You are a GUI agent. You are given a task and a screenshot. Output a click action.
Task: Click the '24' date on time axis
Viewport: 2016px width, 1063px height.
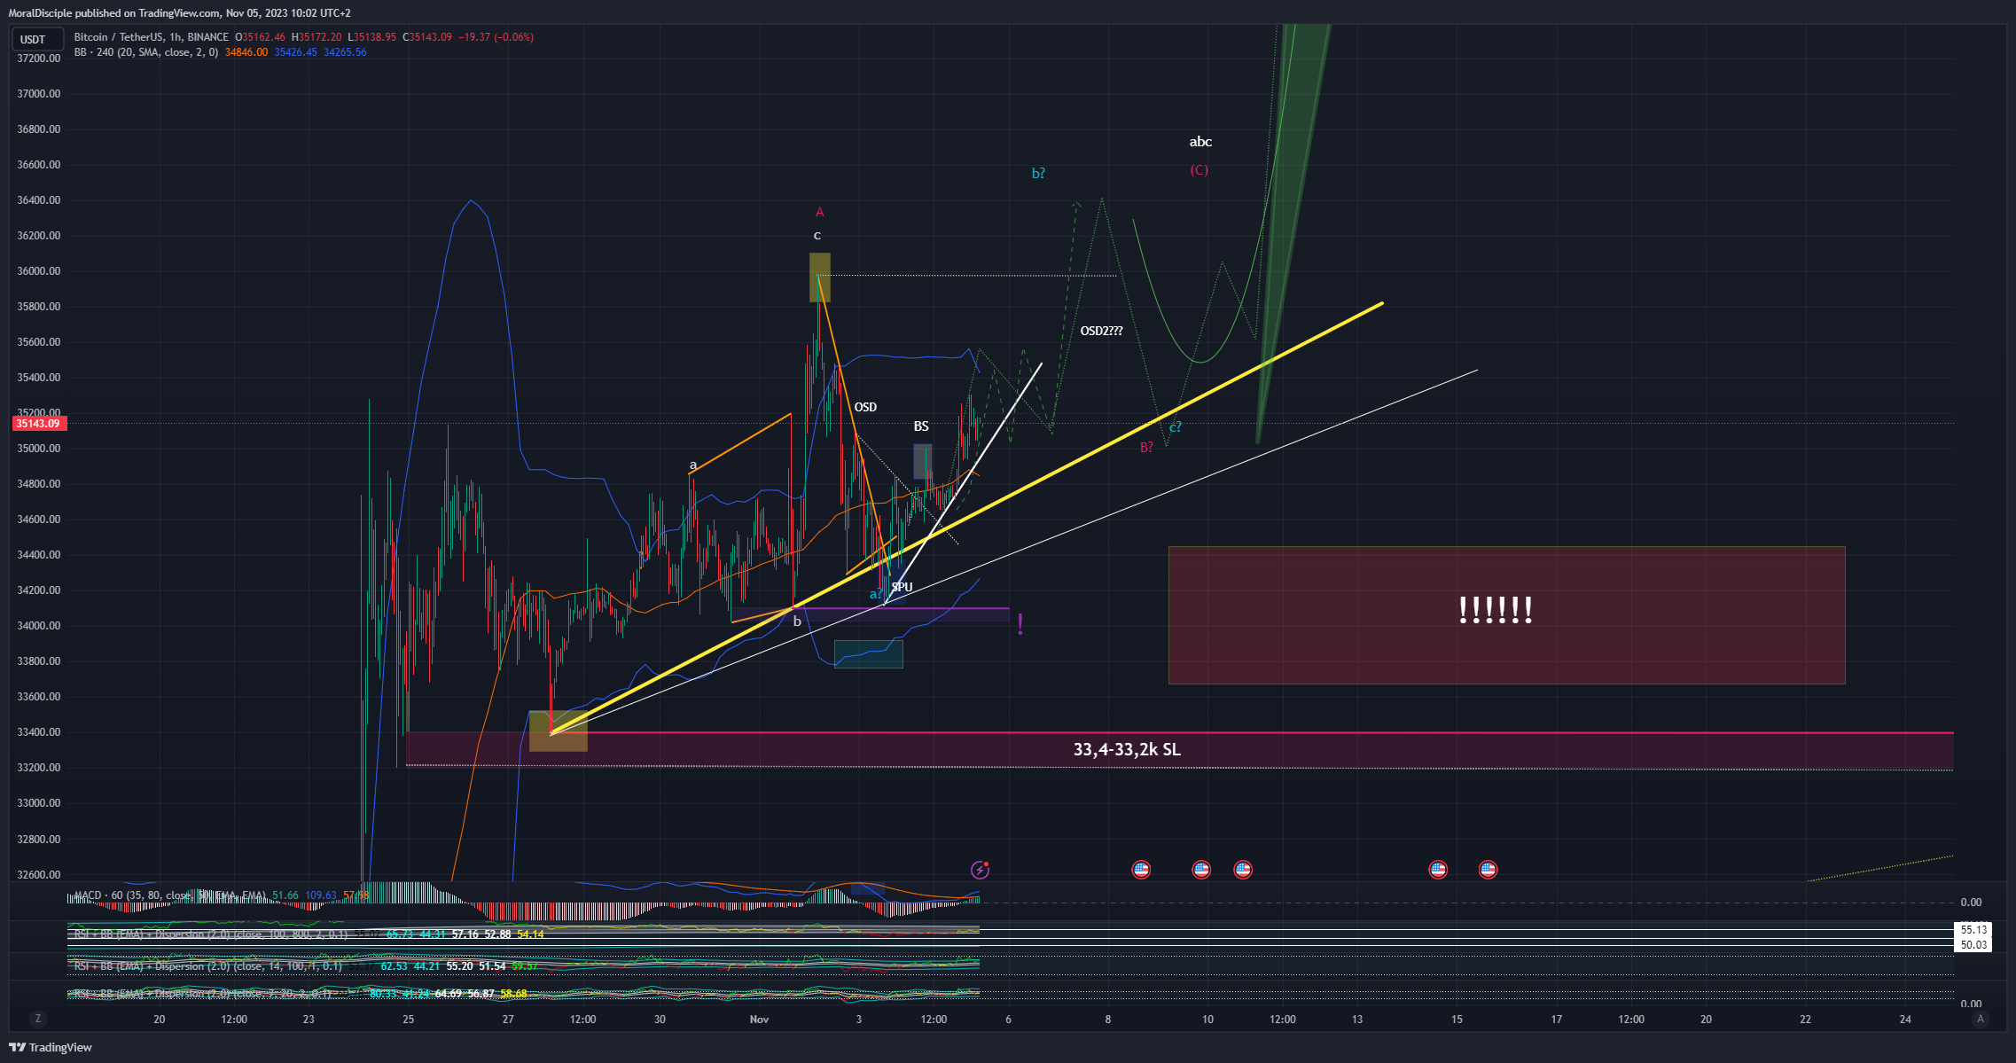pyautogui.click(x=1905, y=1020)
